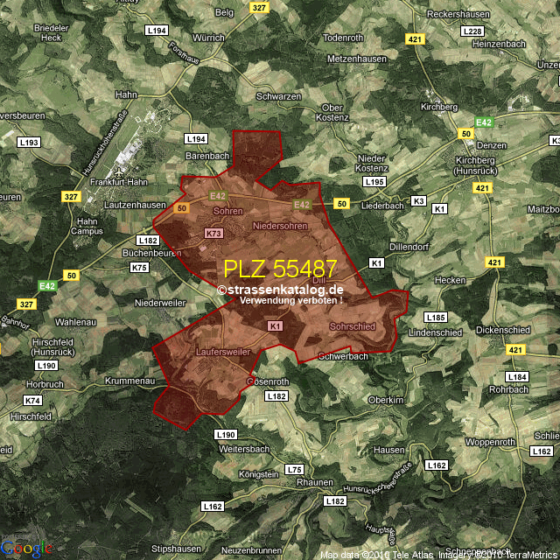The width and height of the screenshot is (560, 560).
Task: Select the L193 road shield
Action: tap(29, 142)
